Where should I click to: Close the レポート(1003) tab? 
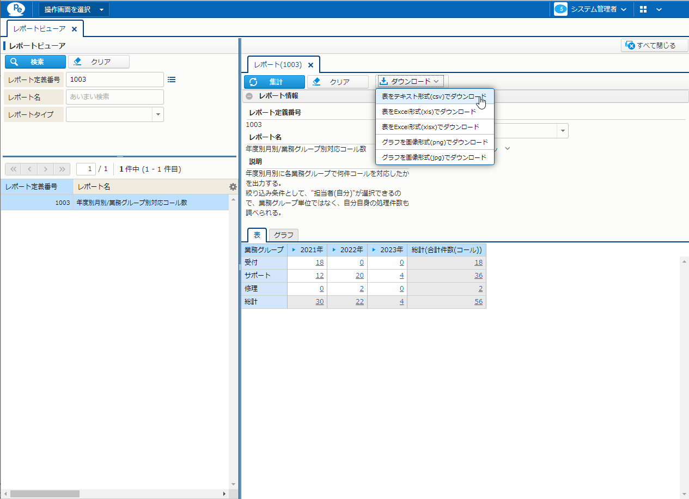(310, 65)
